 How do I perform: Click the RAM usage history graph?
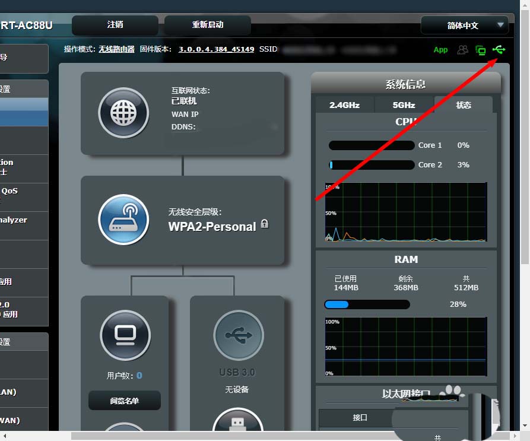(x=406, y=347)
